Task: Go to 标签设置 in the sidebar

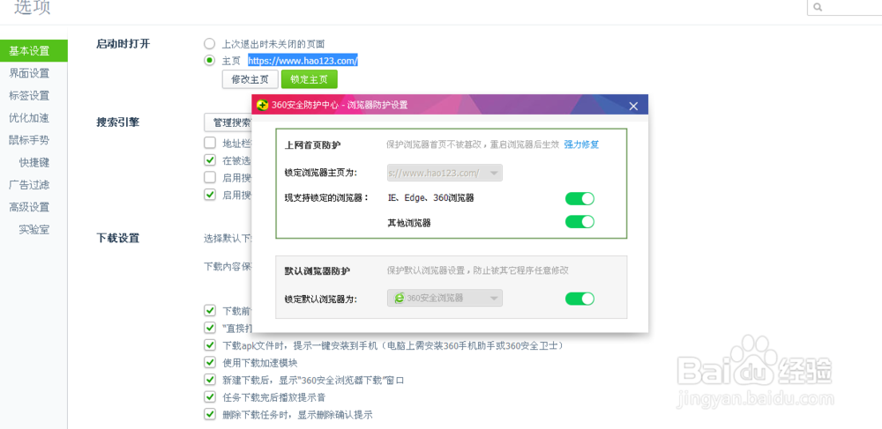Action: [x=29, y=95]
